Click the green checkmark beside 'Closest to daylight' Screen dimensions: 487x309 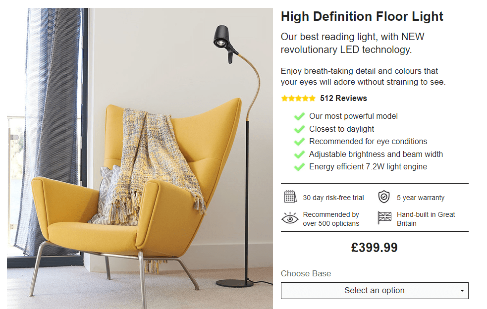299,129
